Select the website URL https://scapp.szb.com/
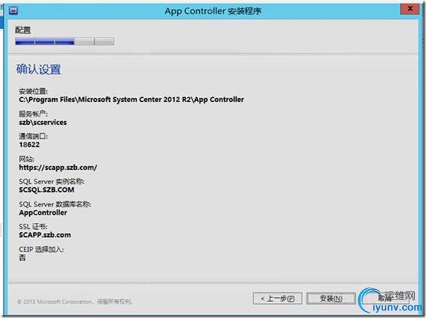Image resolution: width=426 pixels, height=318 pixels. pos(58,168)
